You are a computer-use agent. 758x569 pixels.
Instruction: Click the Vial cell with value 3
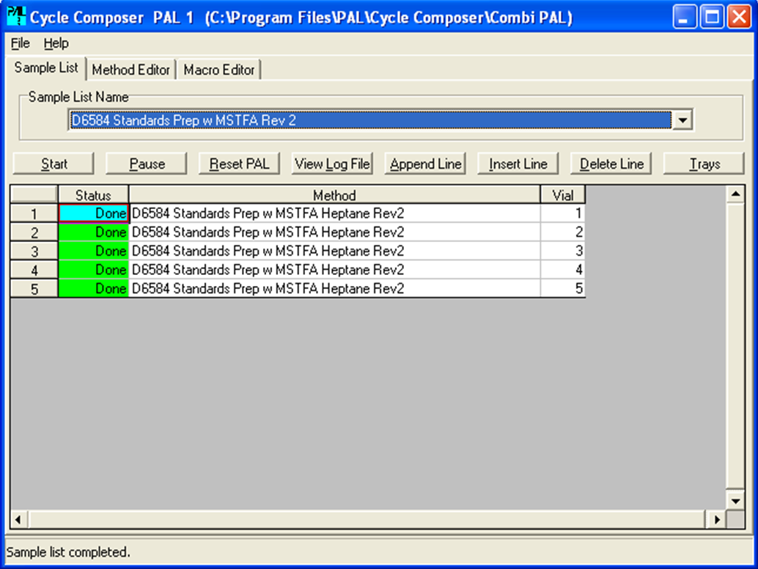tap(563, 251)
